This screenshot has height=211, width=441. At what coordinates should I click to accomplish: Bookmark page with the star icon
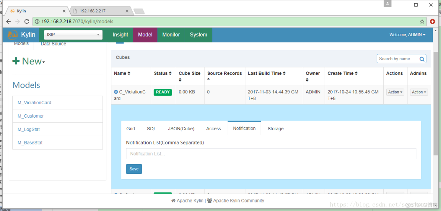pyautogui.click(x=422, y=21)
